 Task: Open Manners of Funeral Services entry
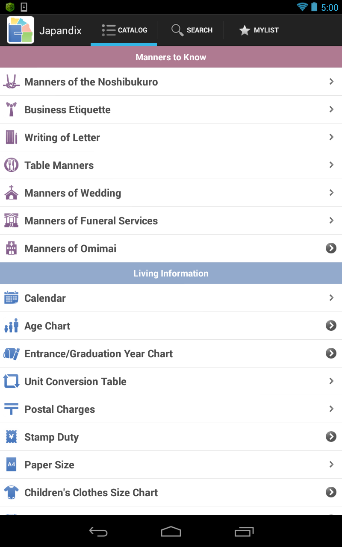click(171, 221)
